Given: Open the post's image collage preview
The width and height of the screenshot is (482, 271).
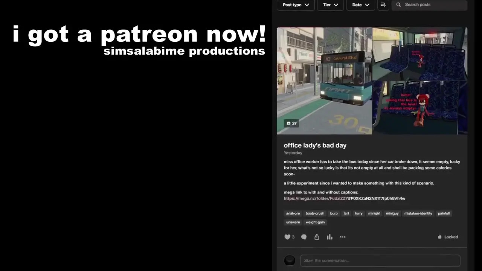Looking at the screenshot, I should pyautogui.click(x=372, y=81).
